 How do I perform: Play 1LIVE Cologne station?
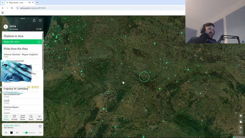coord(22,102)
